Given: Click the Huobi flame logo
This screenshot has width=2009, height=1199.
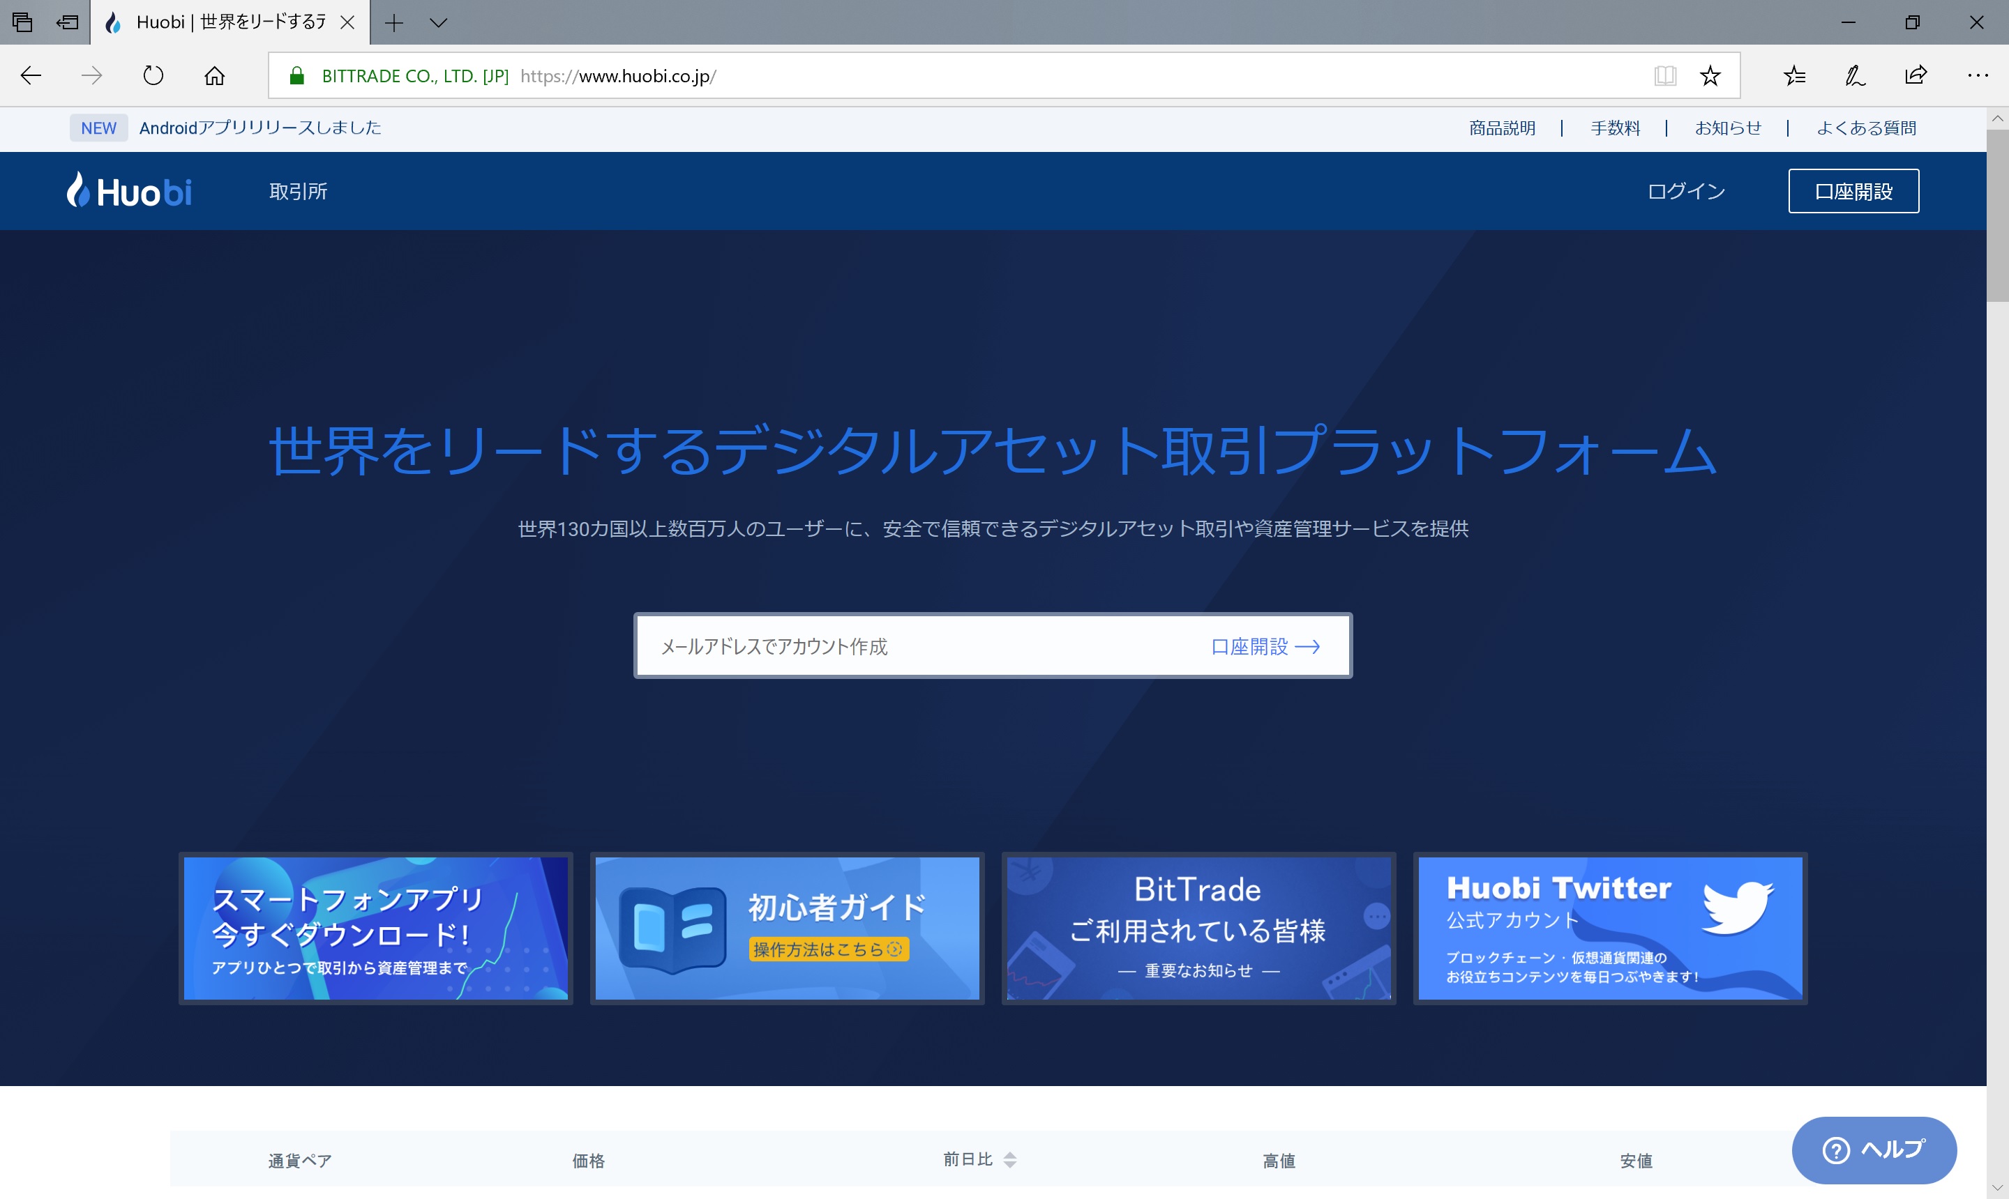Looking at the screenshot, I should [129, 191].
